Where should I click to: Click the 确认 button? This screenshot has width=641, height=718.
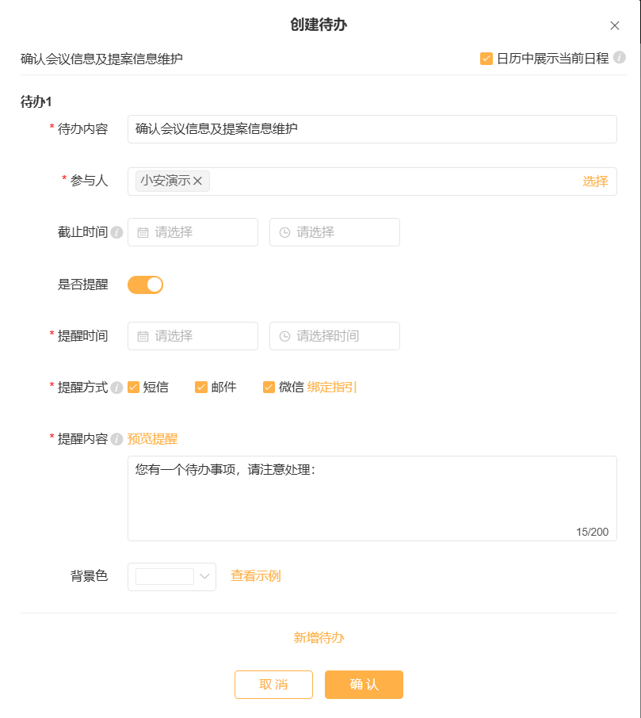364,685
